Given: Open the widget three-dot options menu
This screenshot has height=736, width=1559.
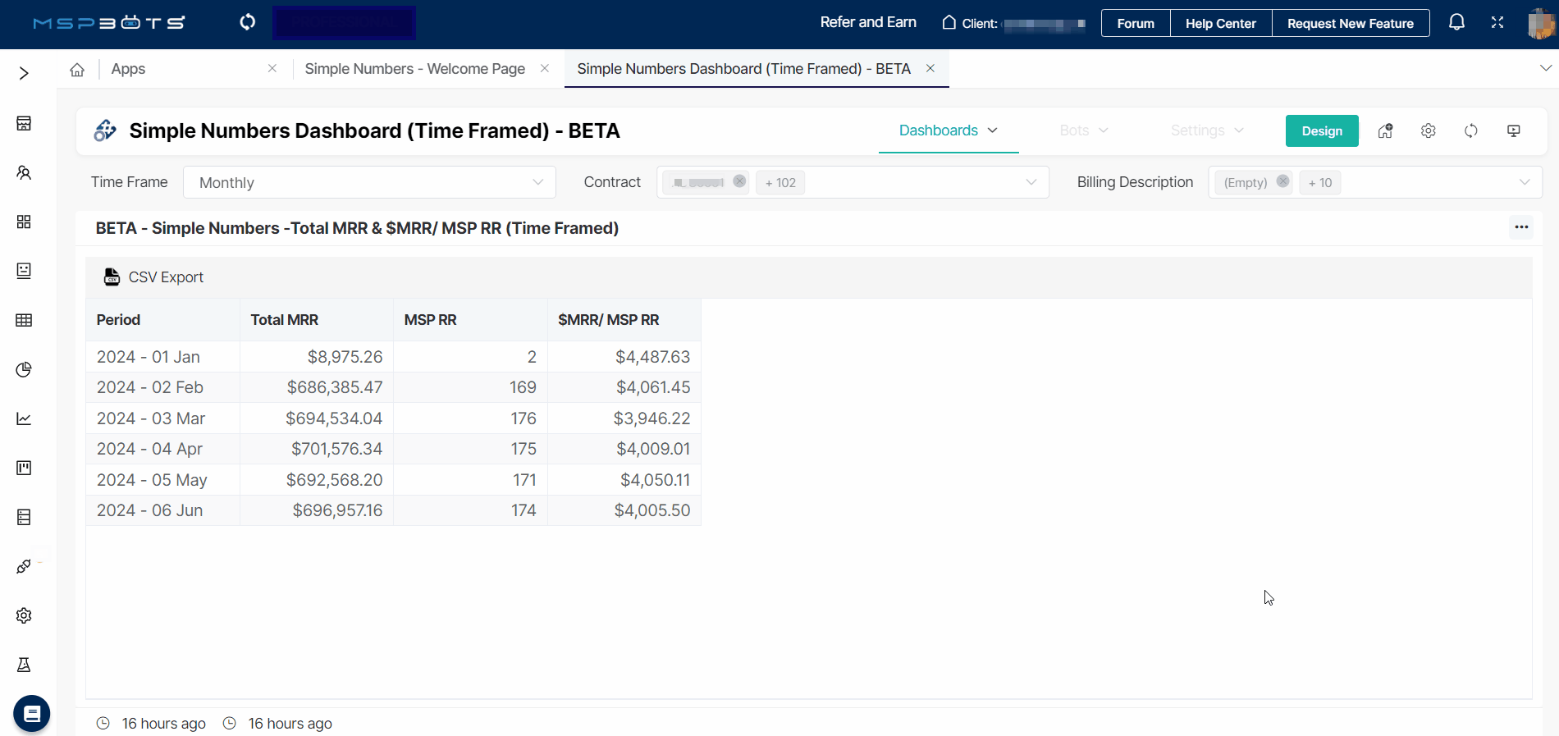Looking at the screenshot, I should click(1521, 227).
